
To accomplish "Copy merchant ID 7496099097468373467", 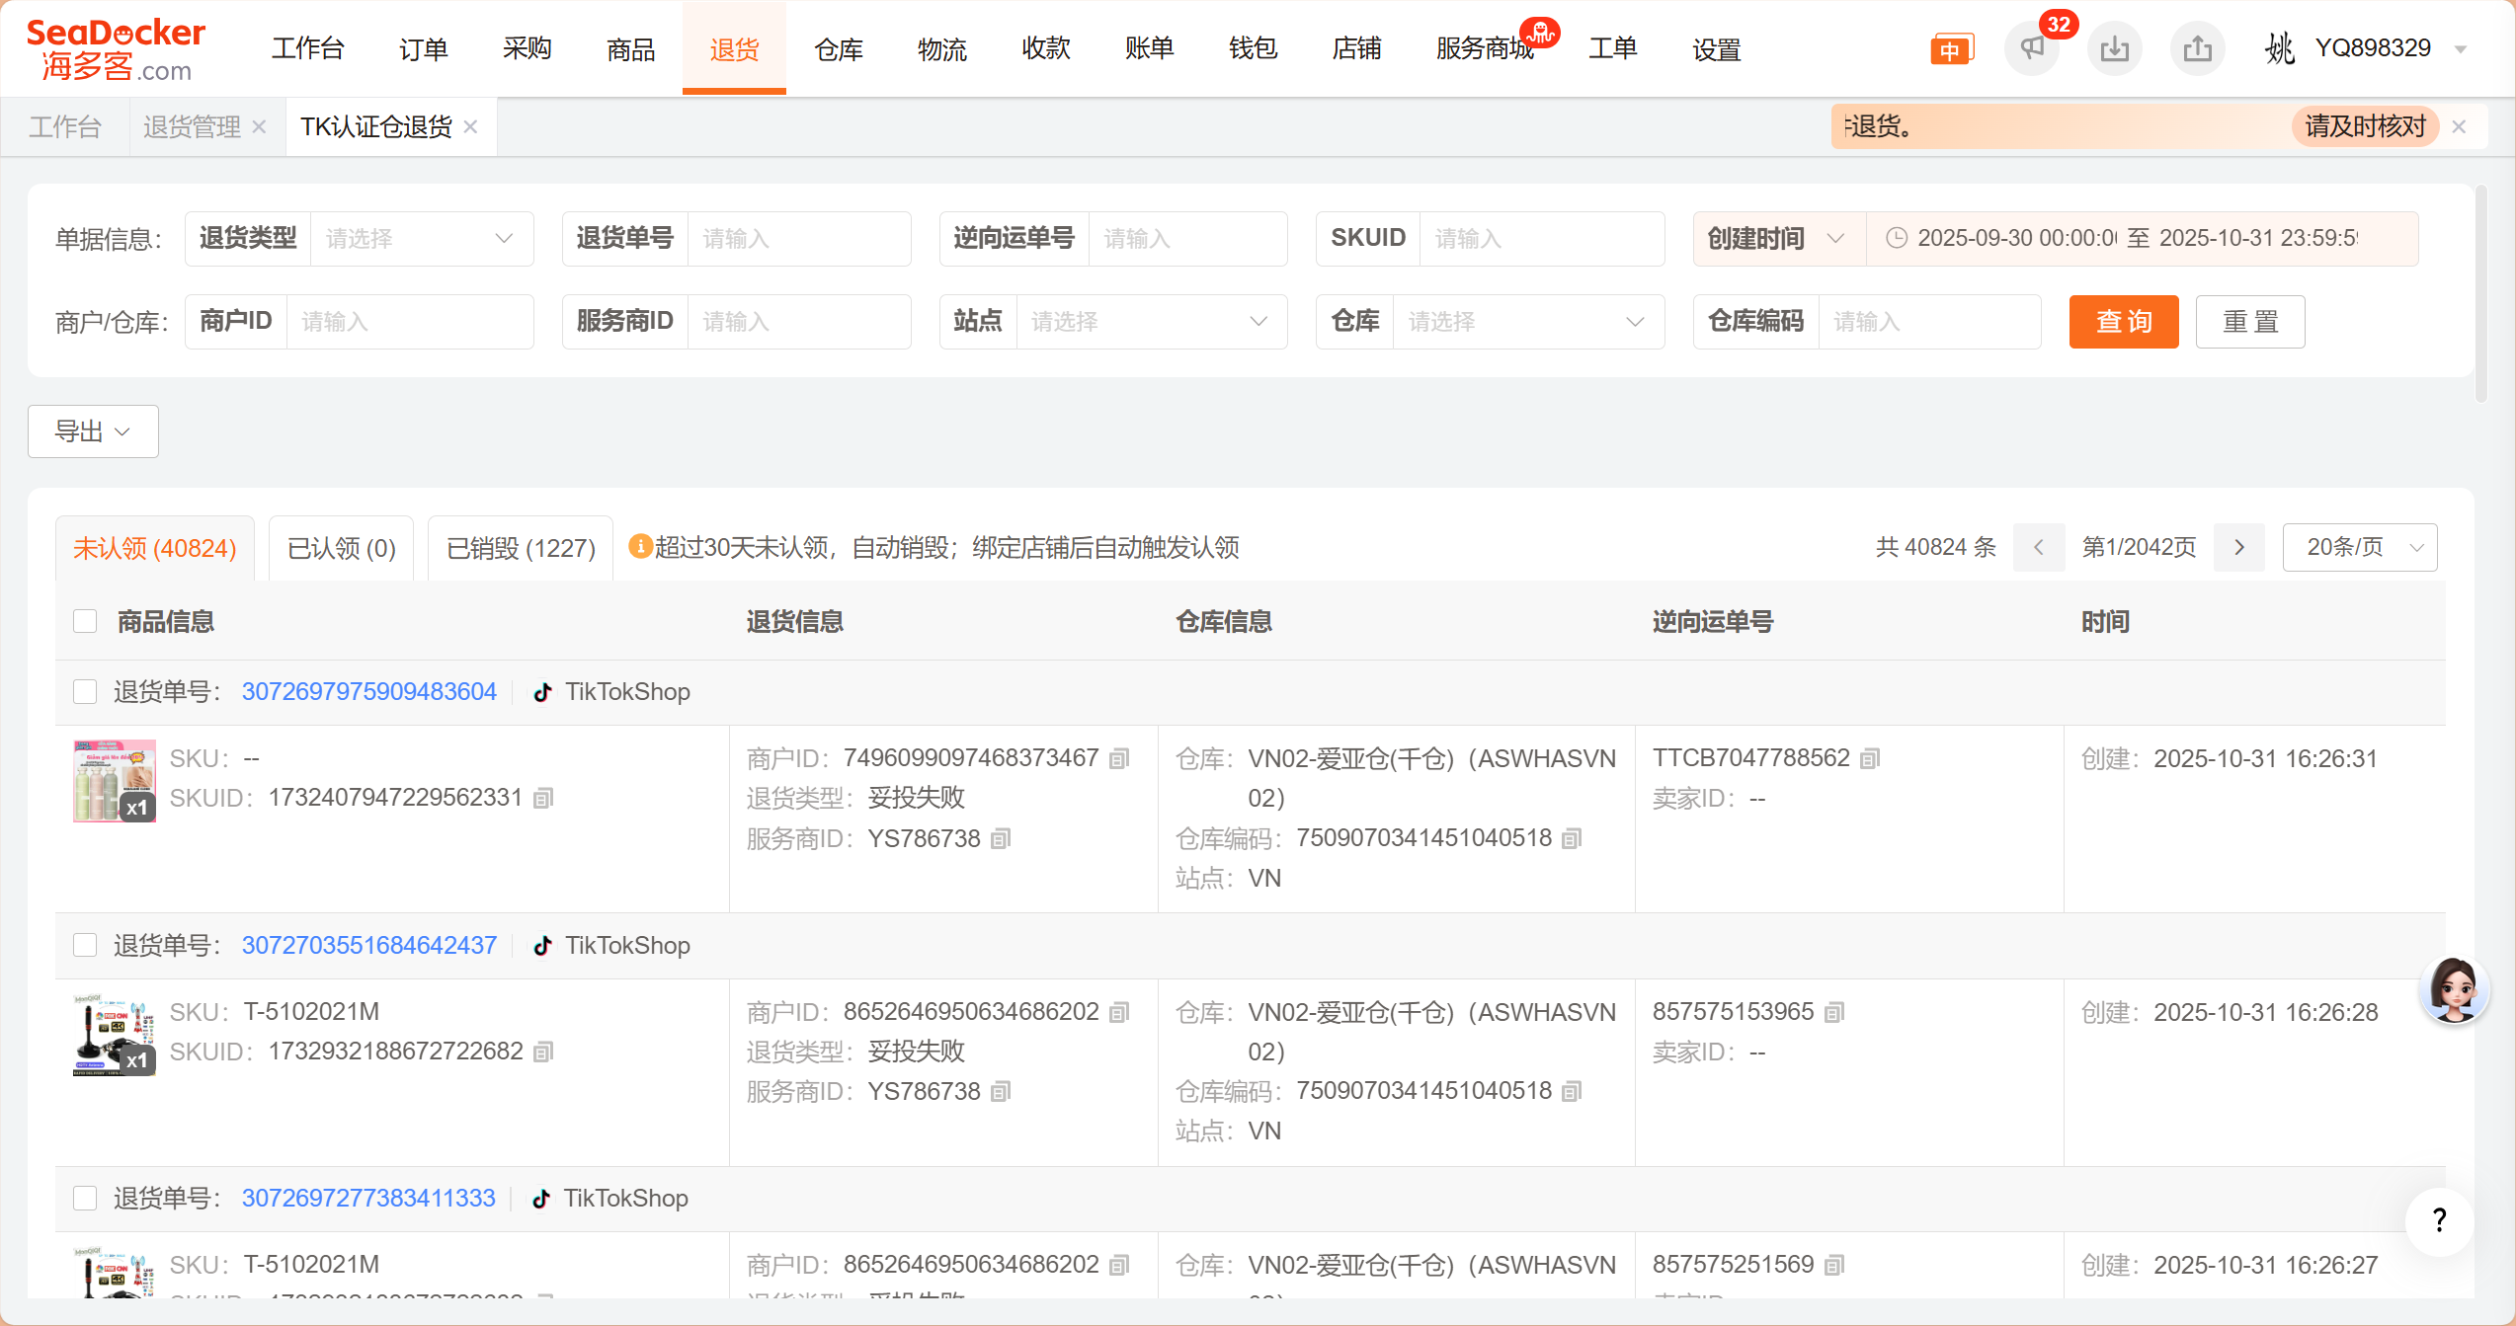I will click(x=1119, y=758).
